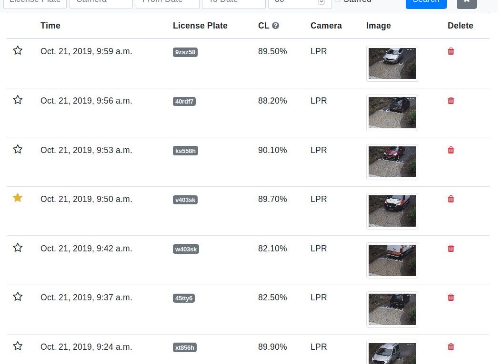Click the blue Search button
The height and width of the screenshot is (364, 502).
click(426, 2)
